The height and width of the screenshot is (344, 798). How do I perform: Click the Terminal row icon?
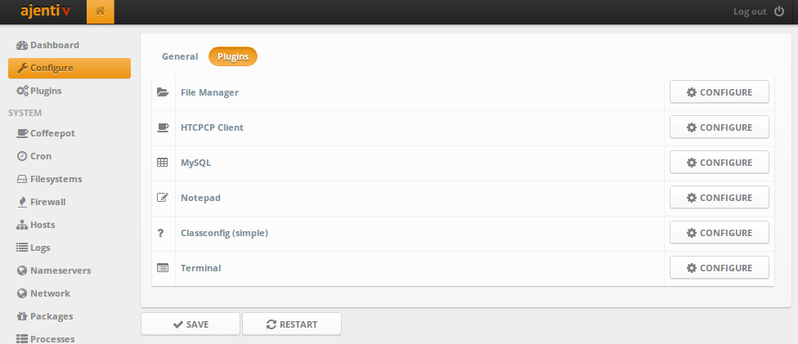[x=162, y=268]
